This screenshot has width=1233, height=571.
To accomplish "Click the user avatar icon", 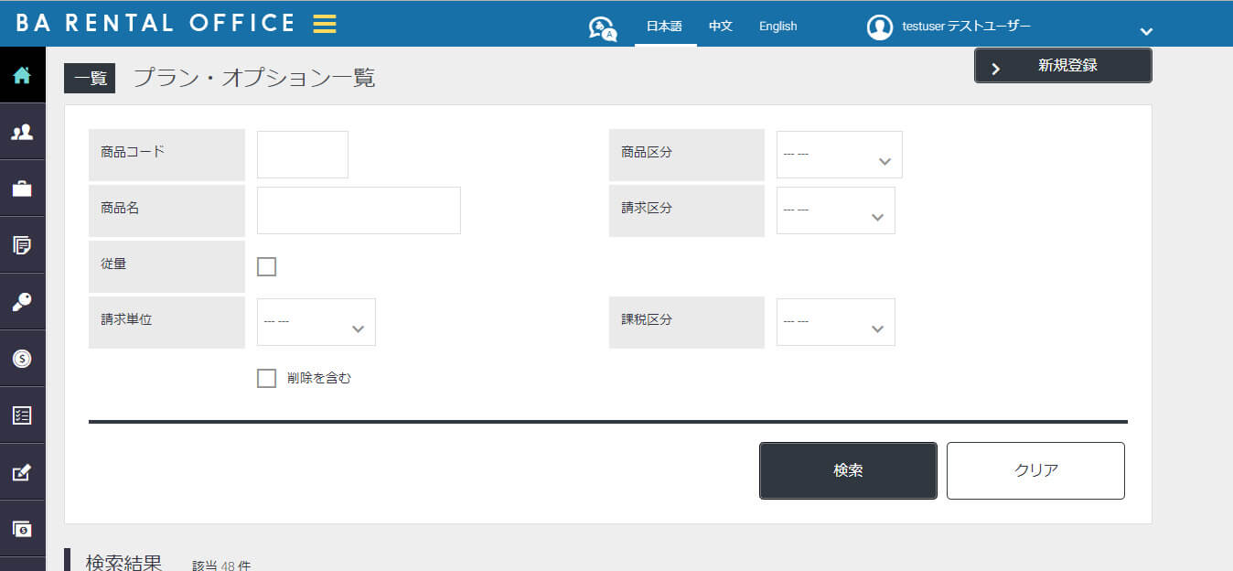I will pos(879,27).
